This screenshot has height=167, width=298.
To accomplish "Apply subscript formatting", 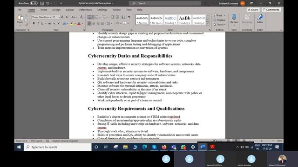I will pyautogui.click(x=54, y=24).
